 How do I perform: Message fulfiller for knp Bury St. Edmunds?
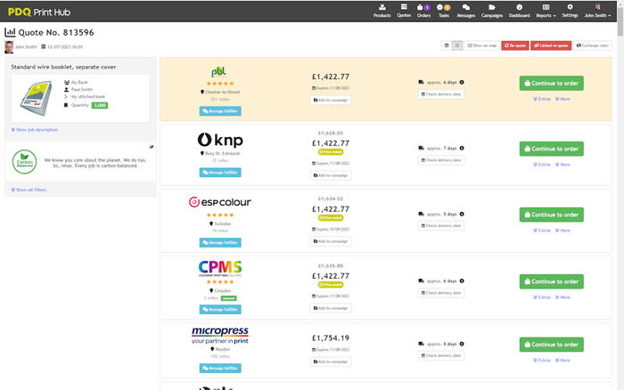[220, 173]
